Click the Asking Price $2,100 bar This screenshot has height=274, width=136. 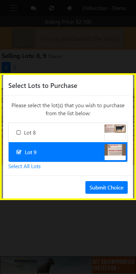[68, 22]
